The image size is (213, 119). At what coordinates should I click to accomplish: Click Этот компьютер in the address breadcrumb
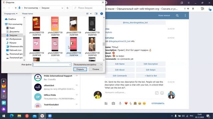point(31,8)
